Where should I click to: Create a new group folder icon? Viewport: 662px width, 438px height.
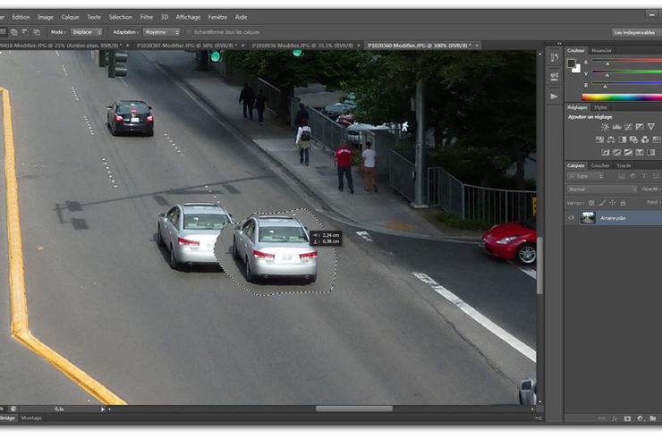point(653,418)
